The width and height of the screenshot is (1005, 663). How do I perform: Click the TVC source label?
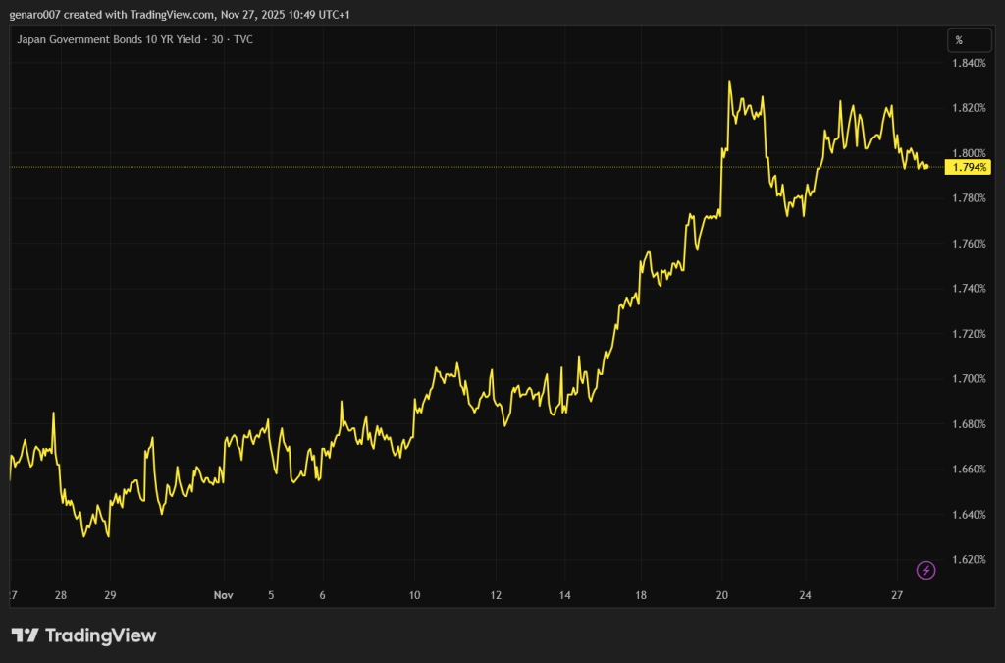241,40
